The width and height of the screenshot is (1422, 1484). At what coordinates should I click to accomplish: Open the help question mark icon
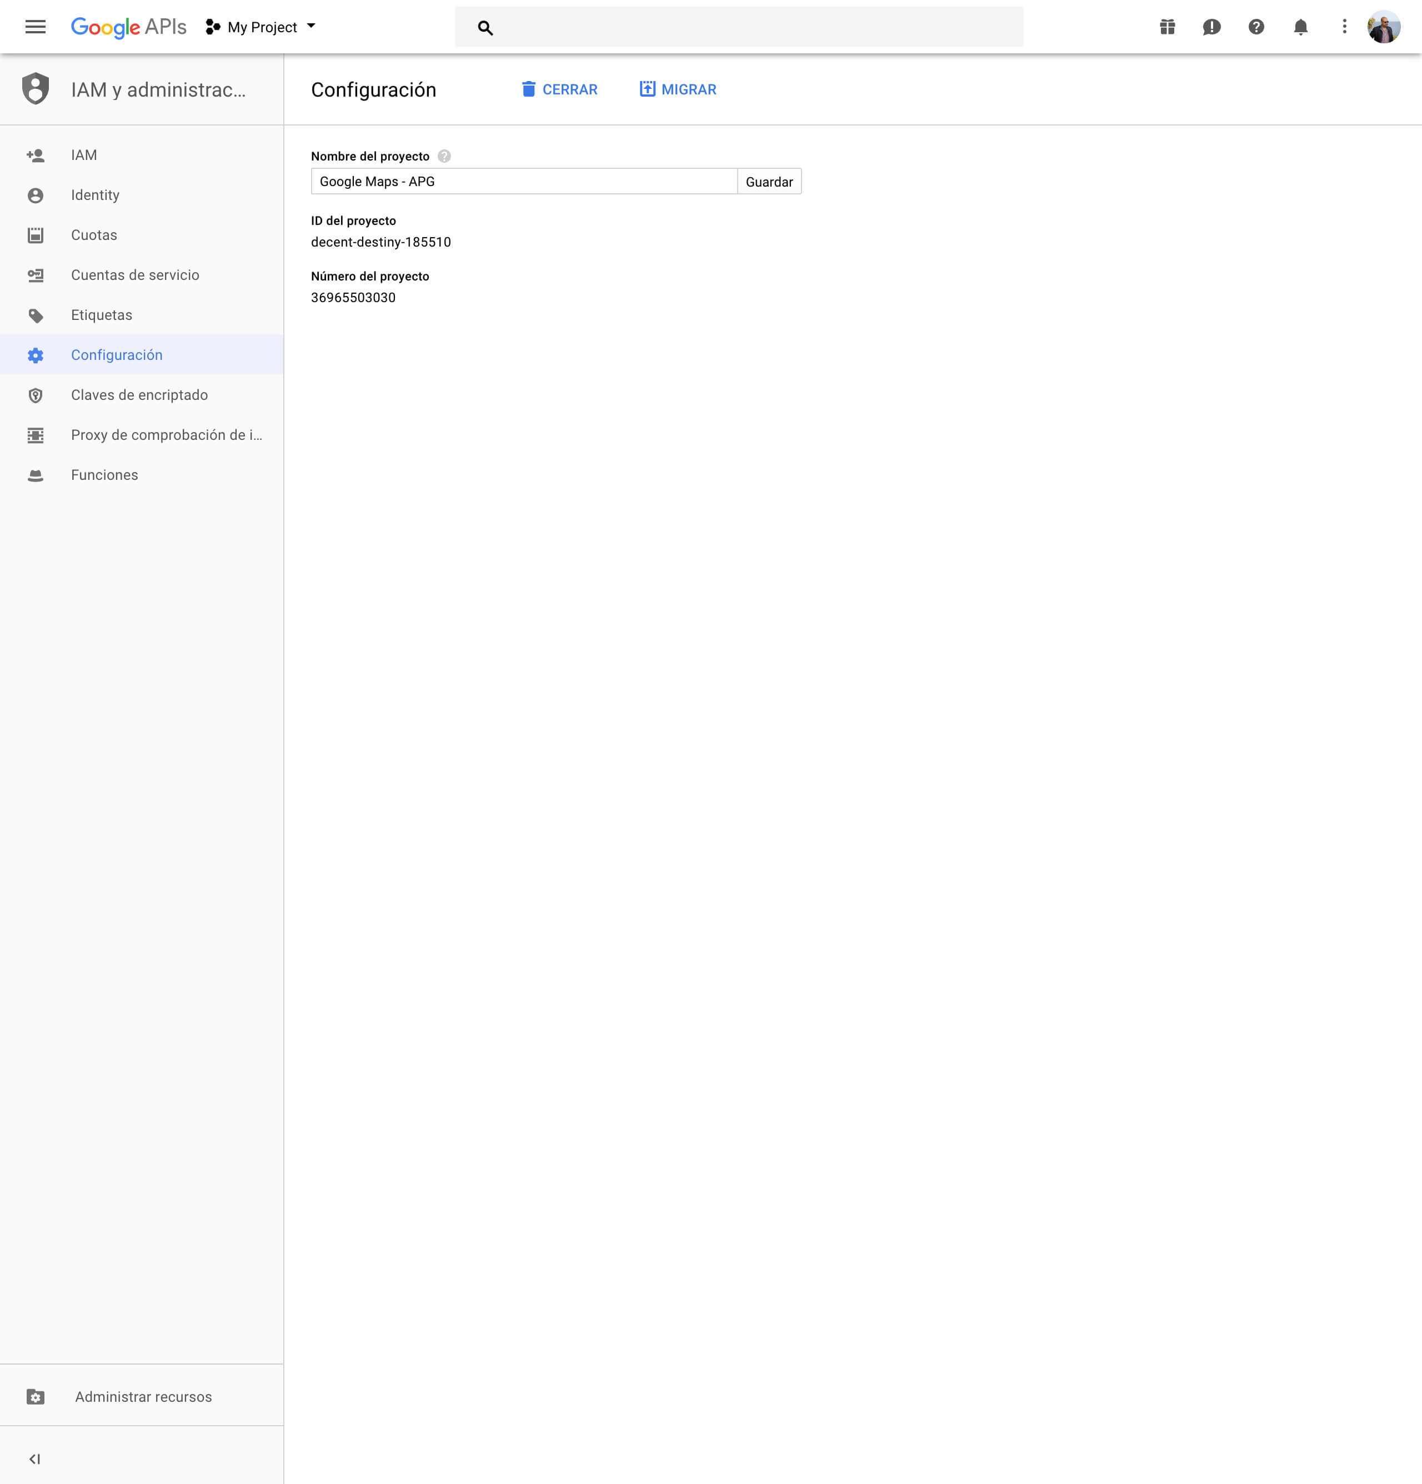[1256, 27]
